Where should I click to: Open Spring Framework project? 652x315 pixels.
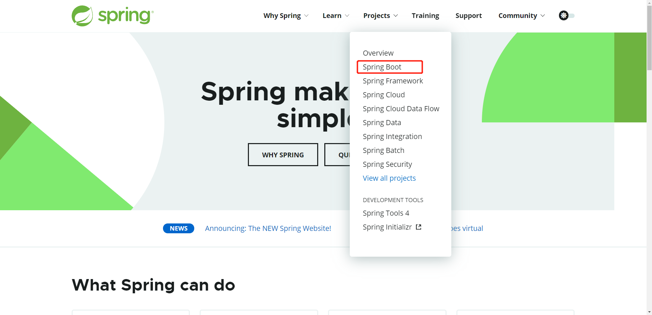pyautogui.click(x=393, y=81)
